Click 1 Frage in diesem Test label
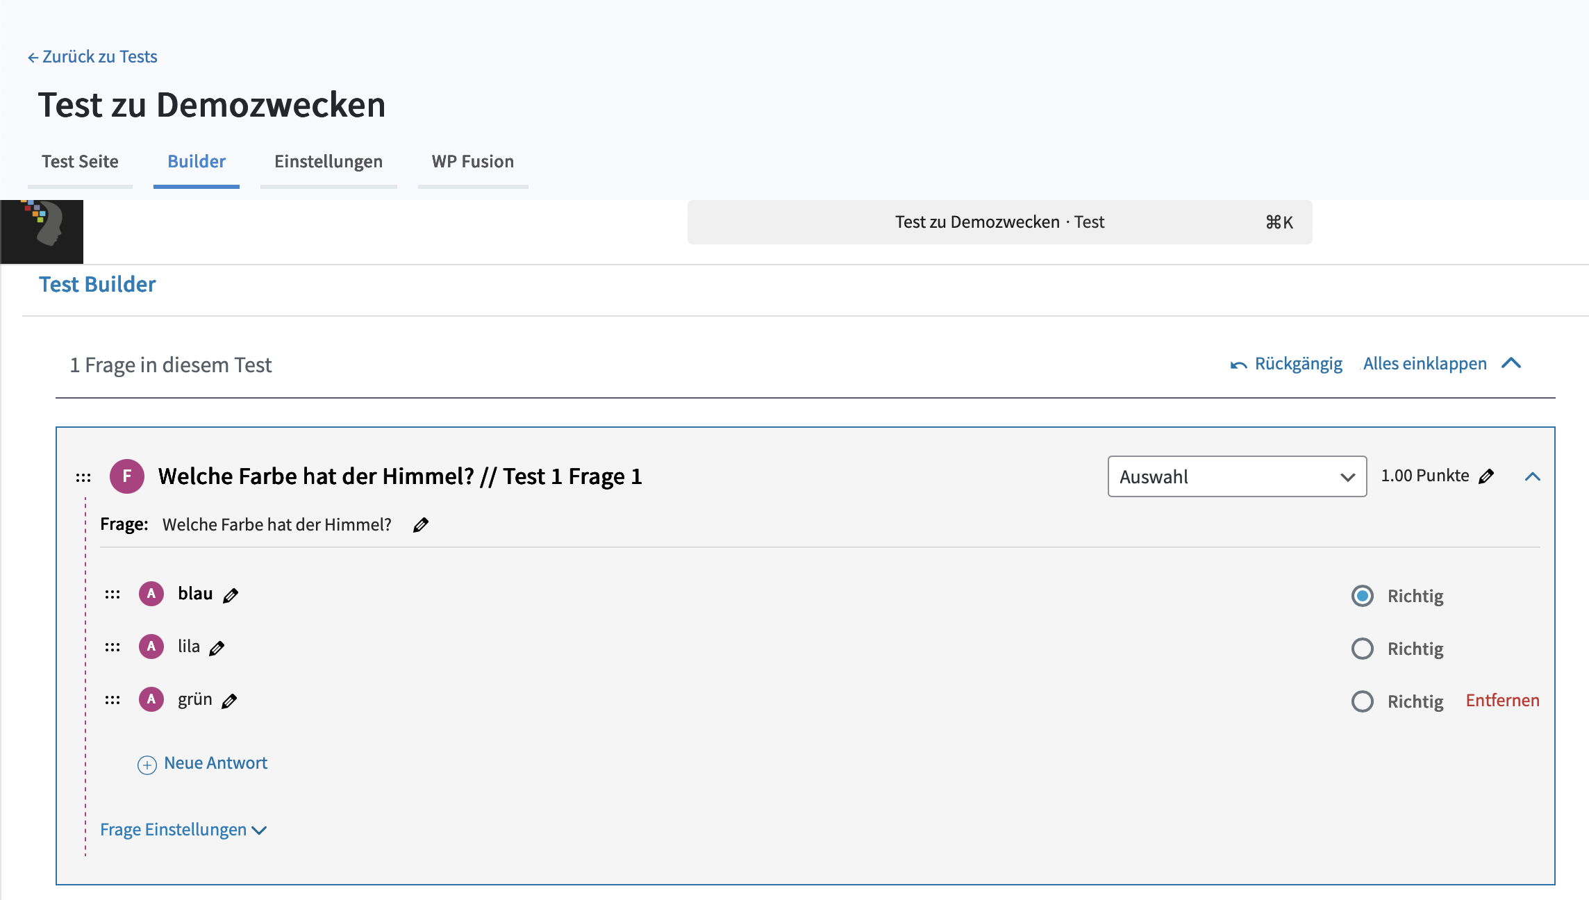Image resolution: width=1589 pixels, height=900 pixels. click(x=171, y=365)
